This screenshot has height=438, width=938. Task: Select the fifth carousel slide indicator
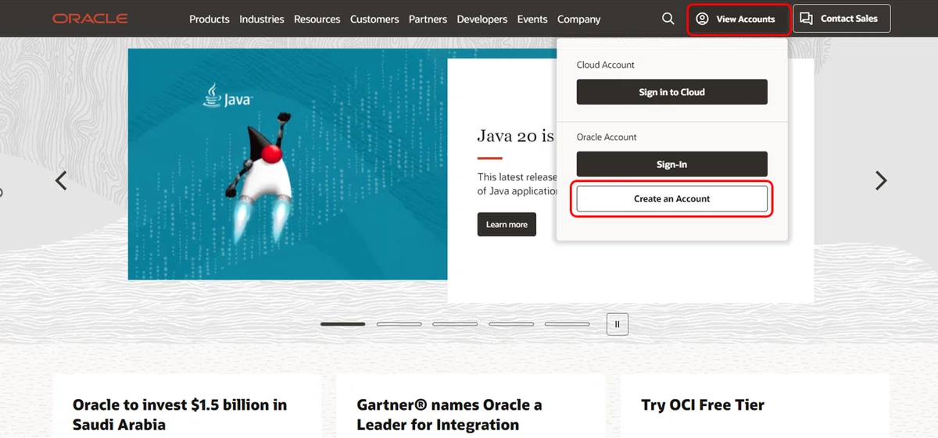pyautogui.click(x=567, y=323)
